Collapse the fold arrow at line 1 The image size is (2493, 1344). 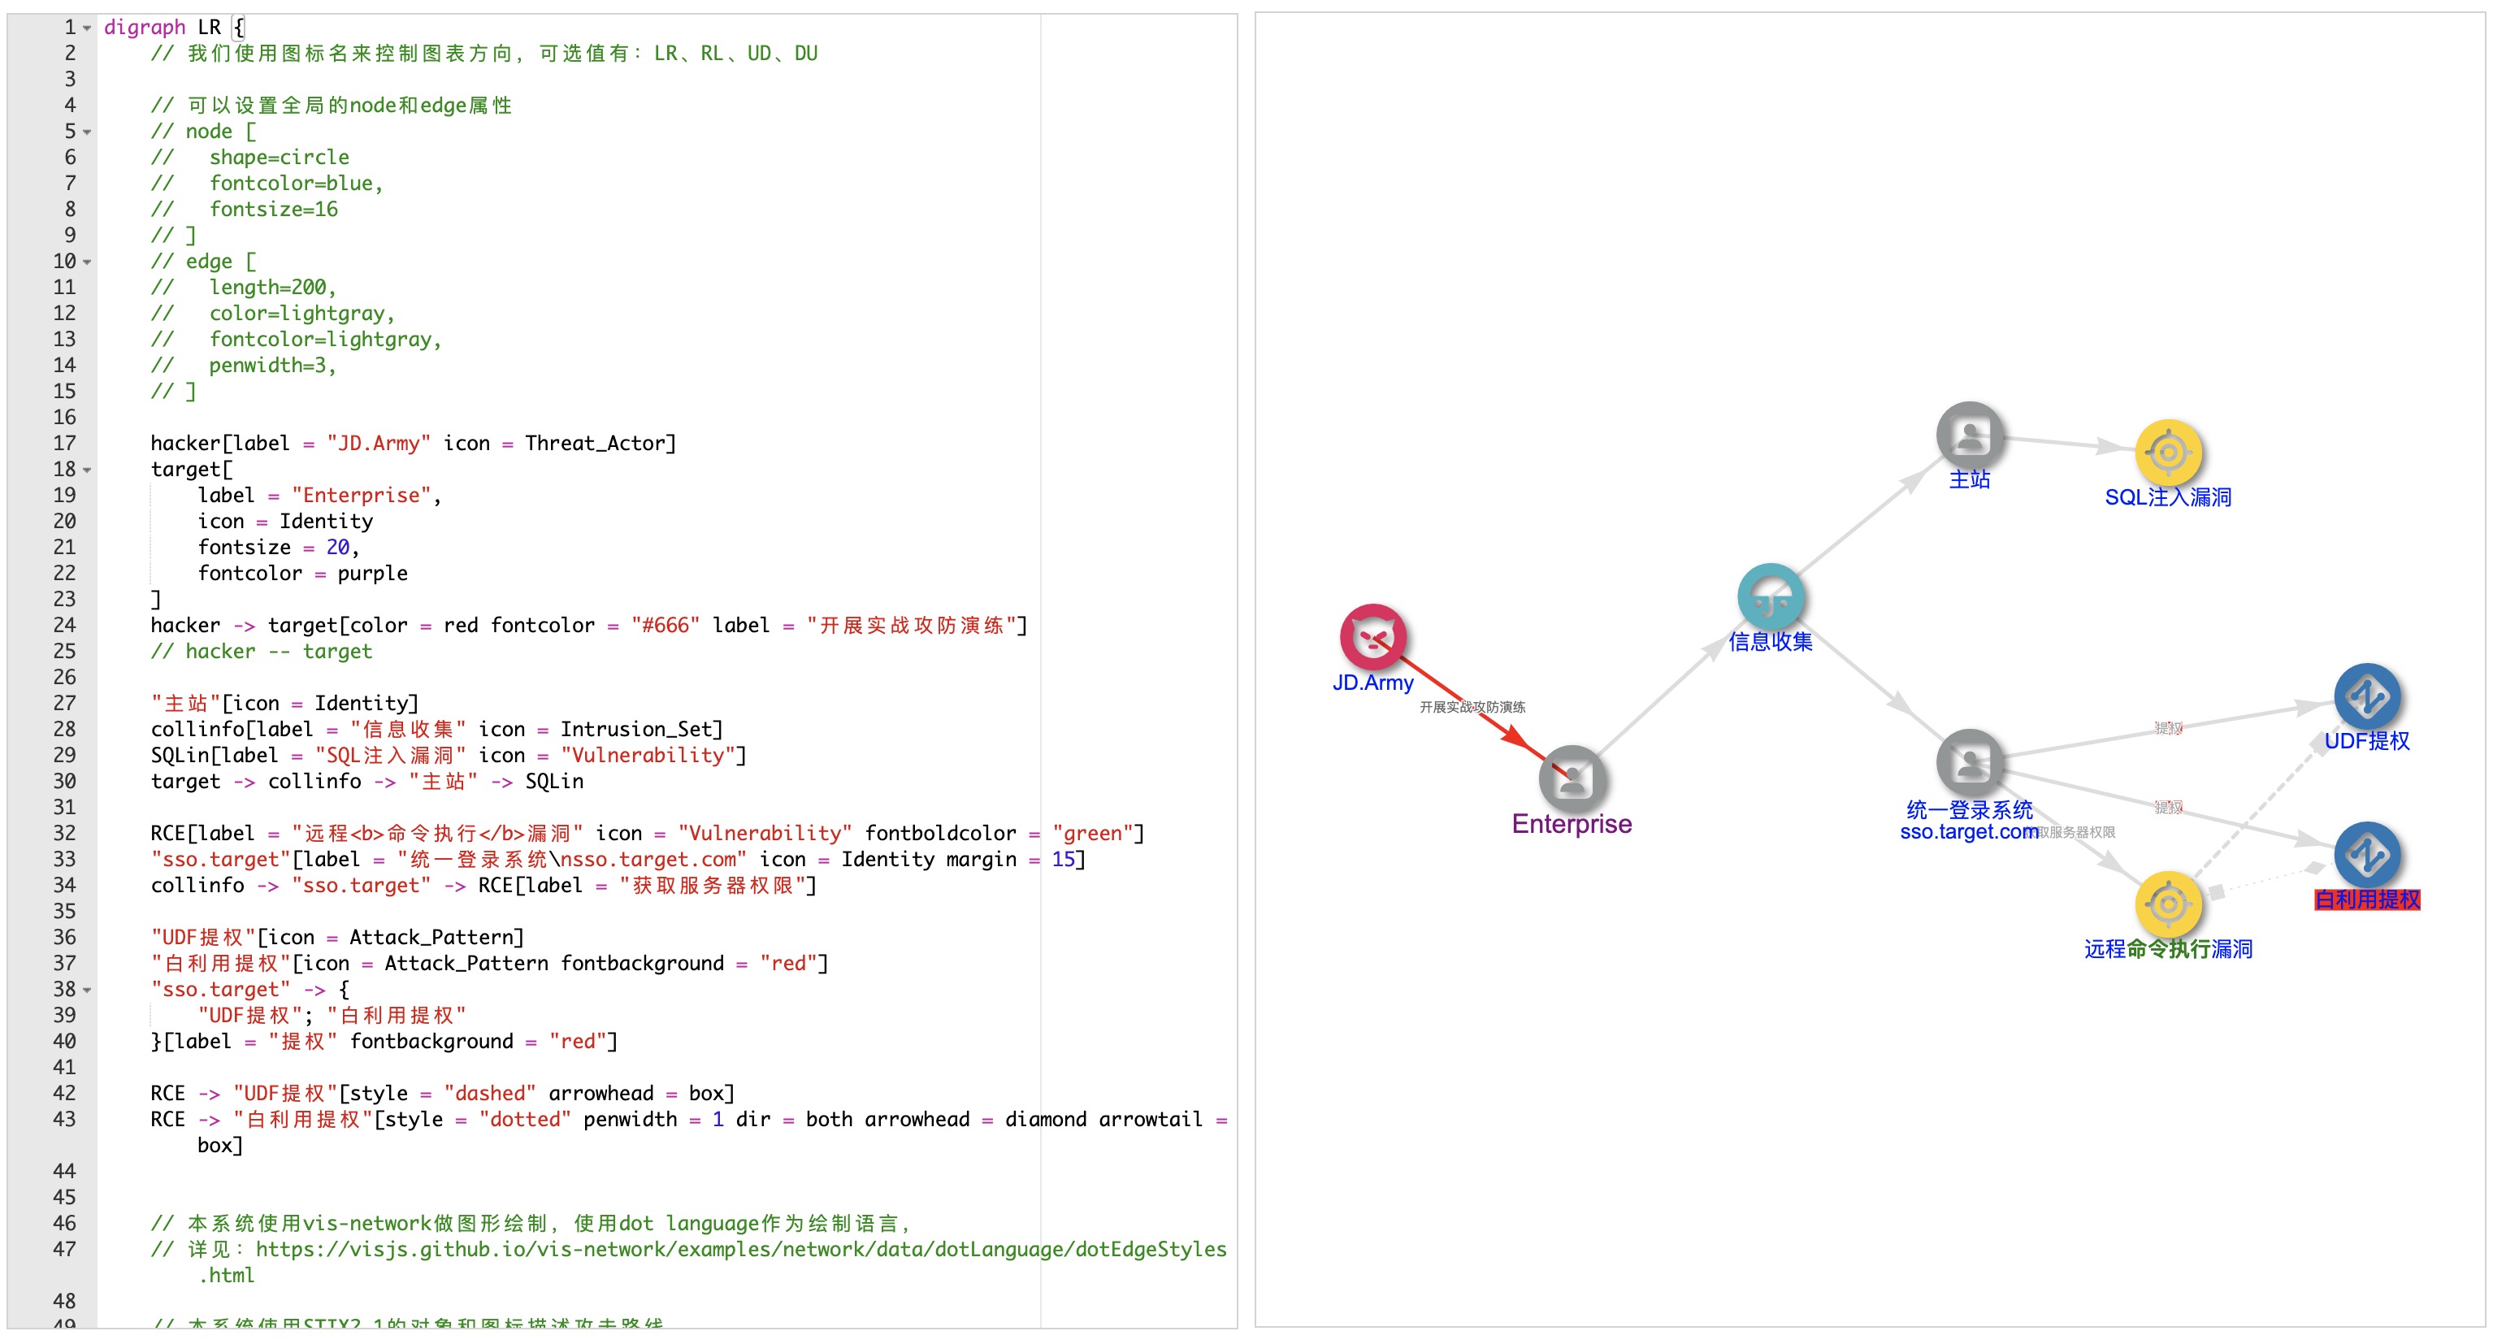[x=87, y=28]
